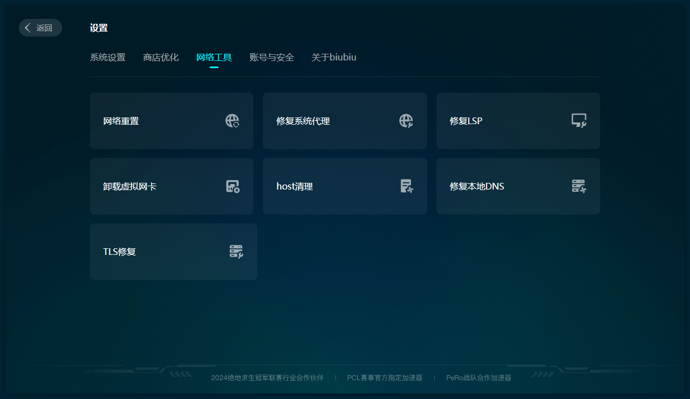Click the 2024绝地求生冠军联赛行业合作伙伴 footer text
Viewport: 690px width, 399px height.
(267, 378)
